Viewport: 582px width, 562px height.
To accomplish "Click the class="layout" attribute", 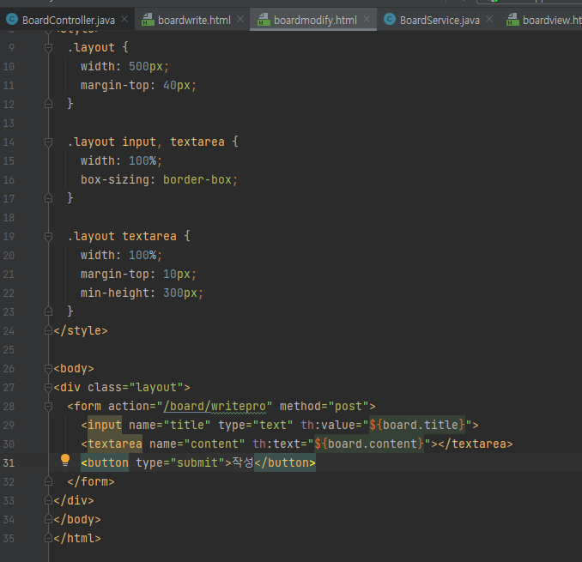I will [136, 387].
